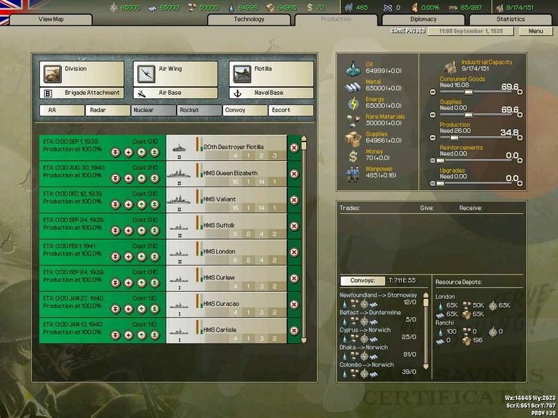
Task: Click the Brigade Attachment B icon
Action: pyautogui.click(x=49, y=93)
